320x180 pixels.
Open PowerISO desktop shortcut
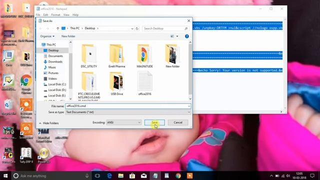pos(43,155)
